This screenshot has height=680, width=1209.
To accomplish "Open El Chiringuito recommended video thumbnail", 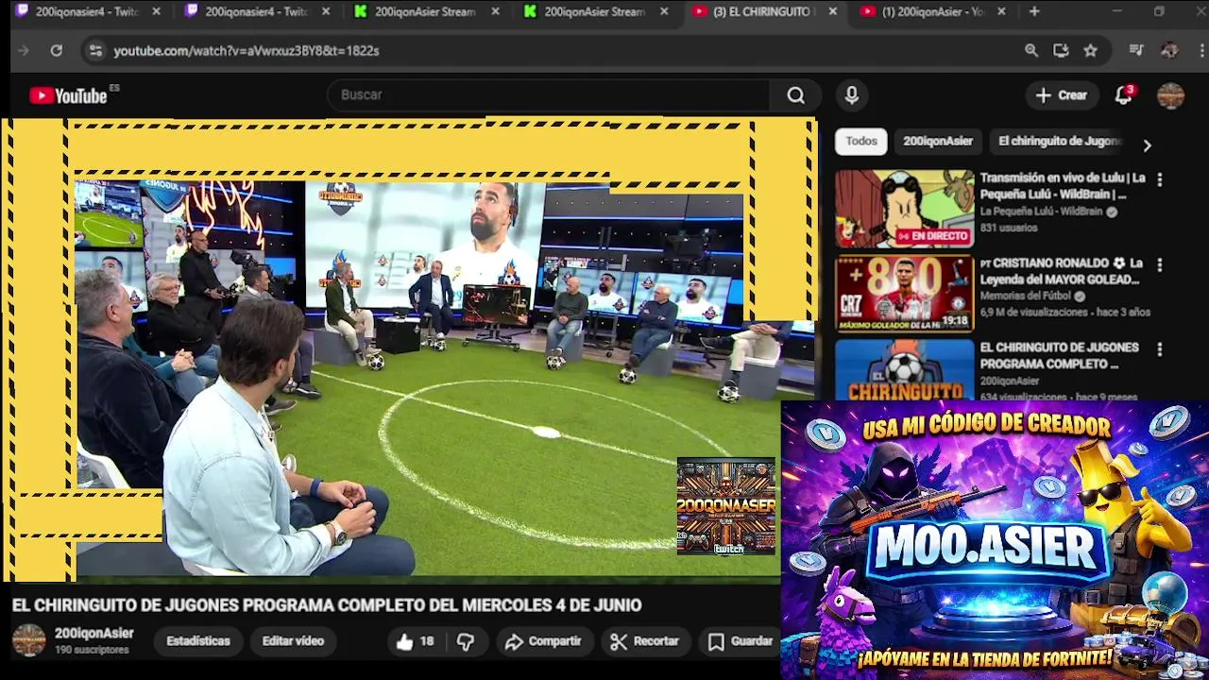I will [x=904, y=369].
